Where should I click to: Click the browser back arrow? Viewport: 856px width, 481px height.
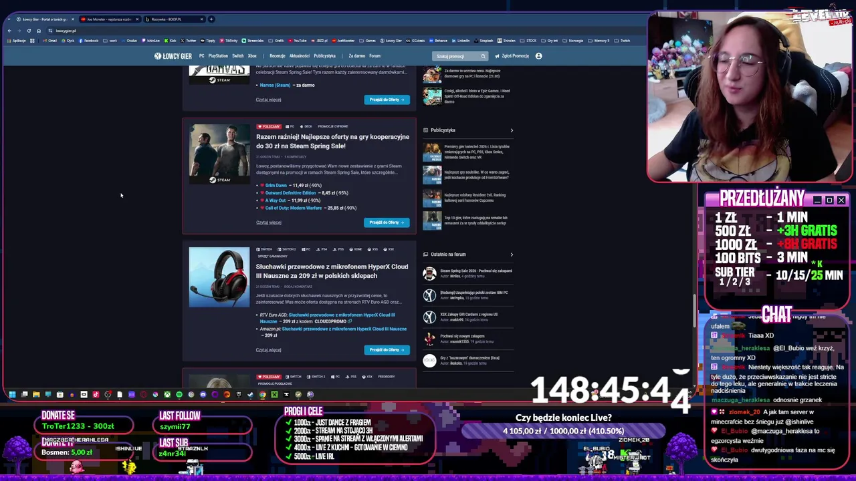tap(9, 31)
